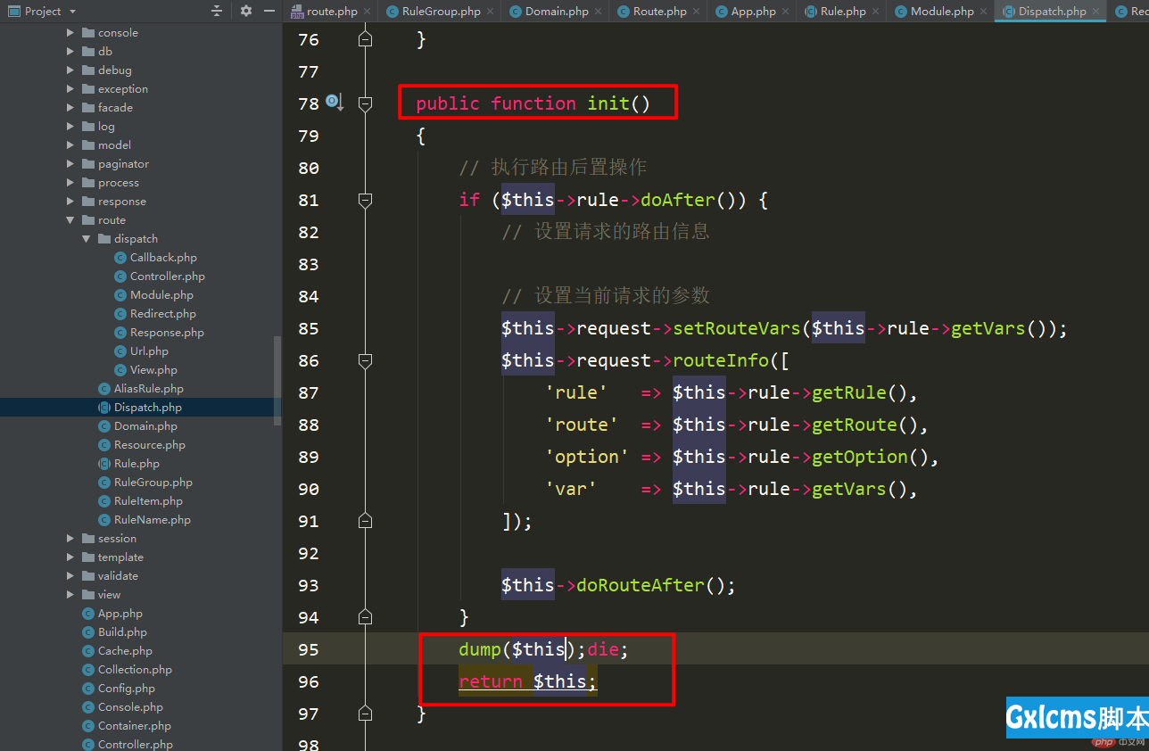Open Container.php in the tree
The height and width of the screenshot is (751, 1149).
coord(134,725)
